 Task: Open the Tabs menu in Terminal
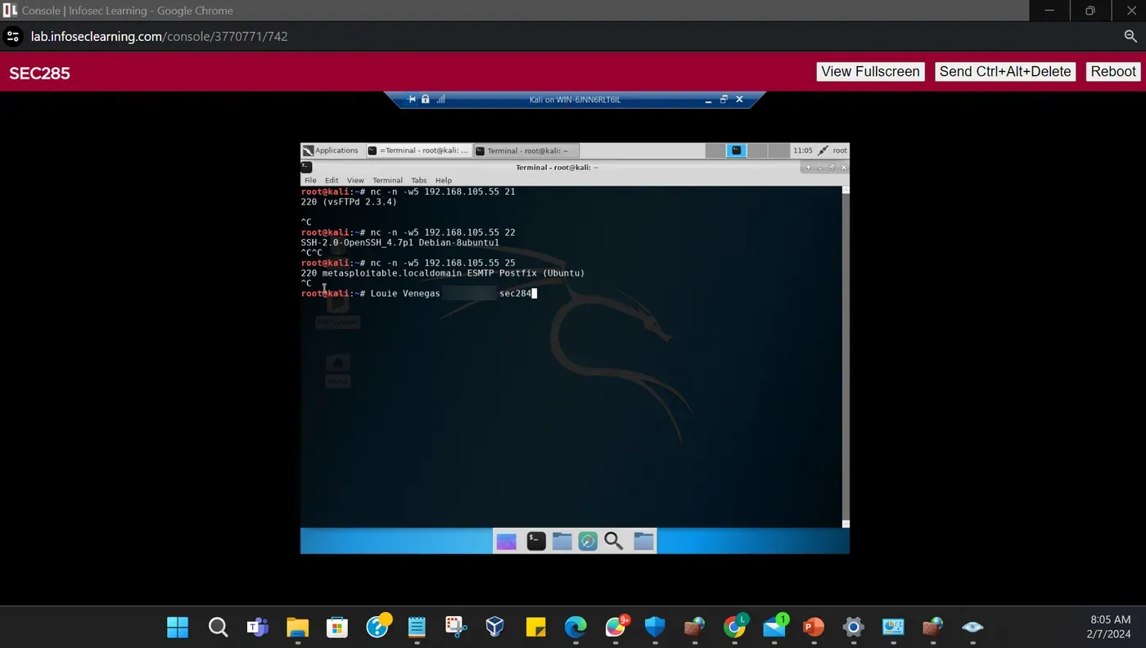click(419, 180)
